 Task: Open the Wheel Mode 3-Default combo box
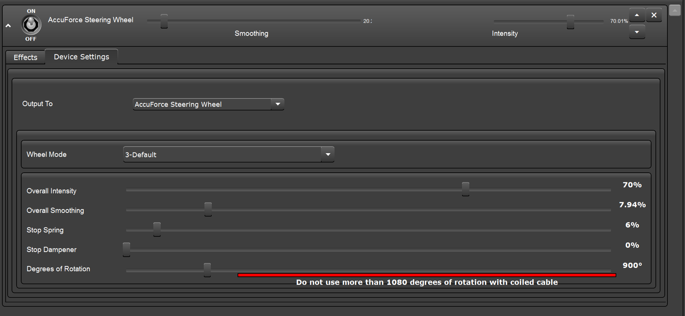(x=229, y=155)
